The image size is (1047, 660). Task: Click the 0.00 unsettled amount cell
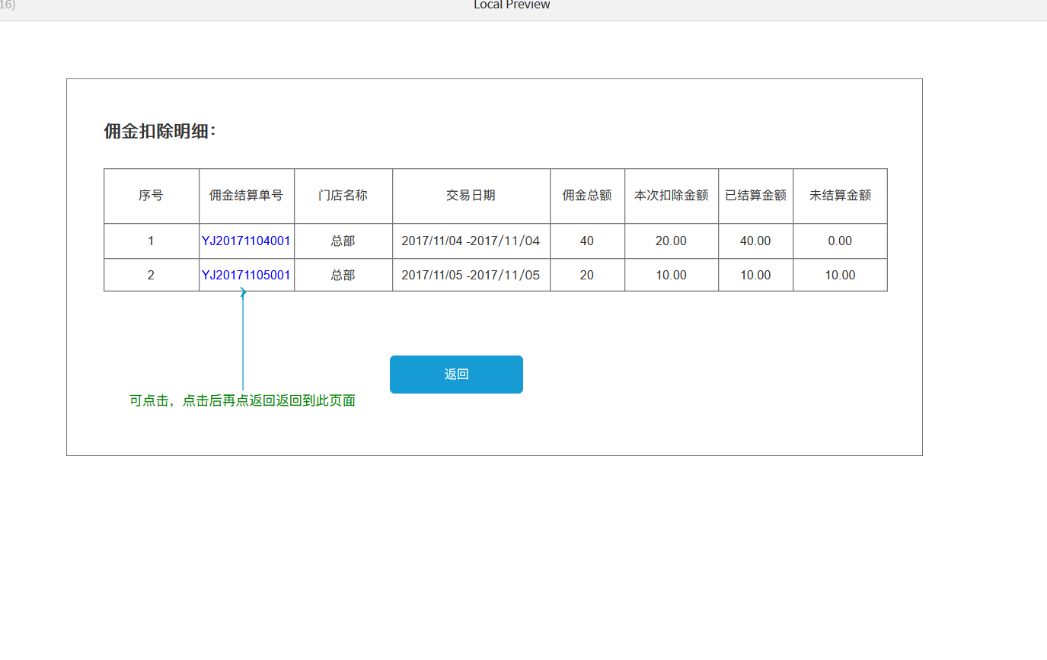(x=840, y=241)
